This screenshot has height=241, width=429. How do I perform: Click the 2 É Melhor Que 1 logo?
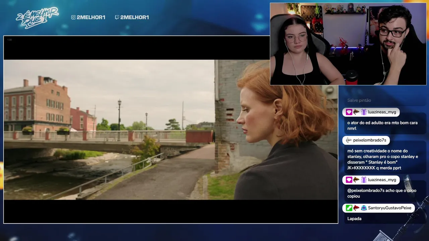[x=37, y=17]
